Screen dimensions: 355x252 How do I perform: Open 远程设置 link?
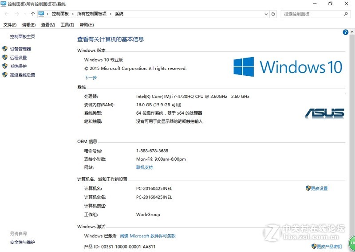click(18, 58)
